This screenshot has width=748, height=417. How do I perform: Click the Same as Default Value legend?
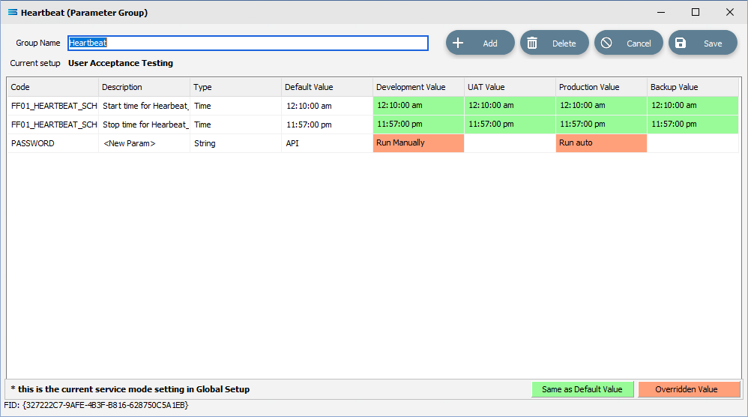coord(582,389)
